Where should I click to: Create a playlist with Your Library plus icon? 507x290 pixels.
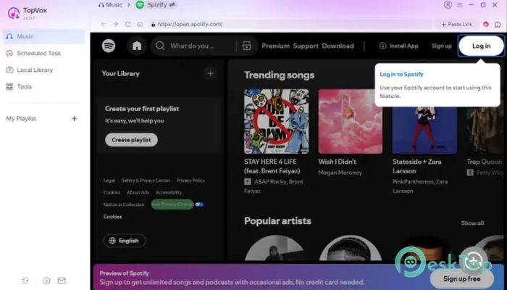pyautogui.click(x=210, y=73)
